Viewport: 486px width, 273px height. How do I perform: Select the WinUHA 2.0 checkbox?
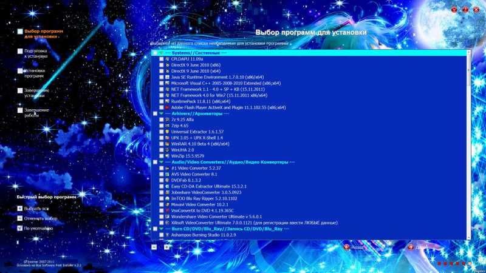click(161, 150)
